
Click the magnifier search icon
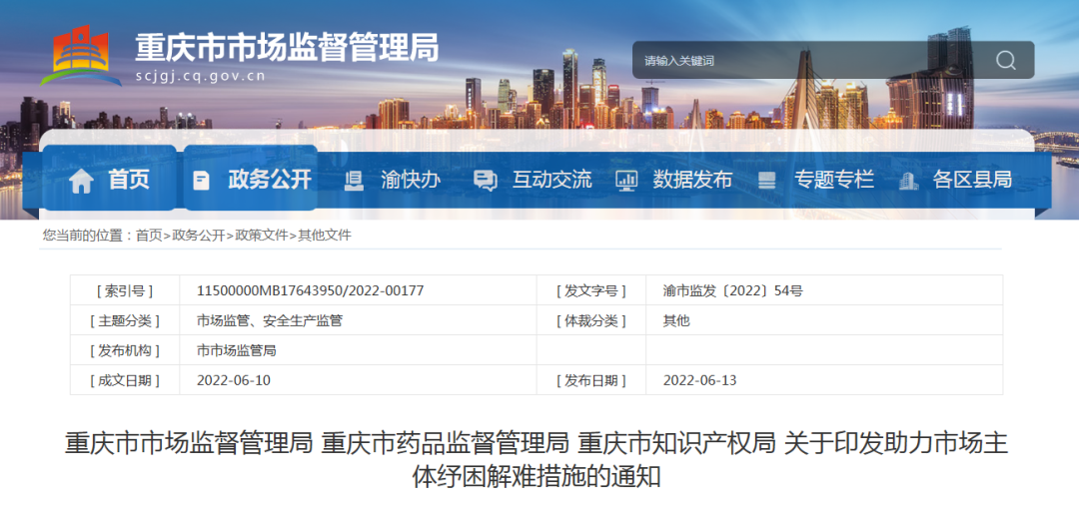click(1005, 60)
